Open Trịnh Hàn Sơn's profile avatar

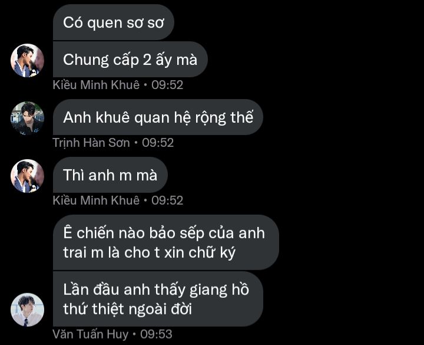27,118
